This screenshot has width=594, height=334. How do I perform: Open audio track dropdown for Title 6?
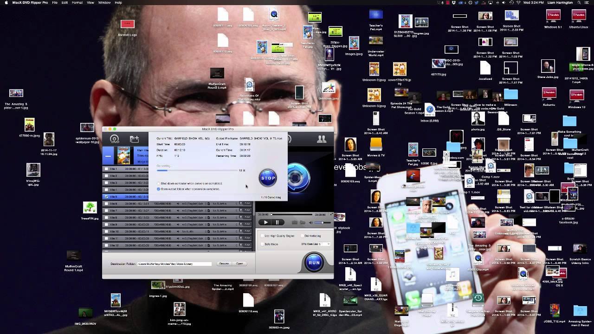tap(194, 204)
